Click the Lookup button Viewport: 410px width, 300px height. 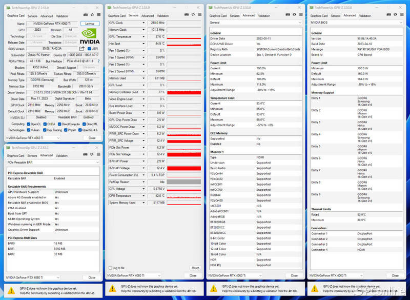[x=90, y=24]
